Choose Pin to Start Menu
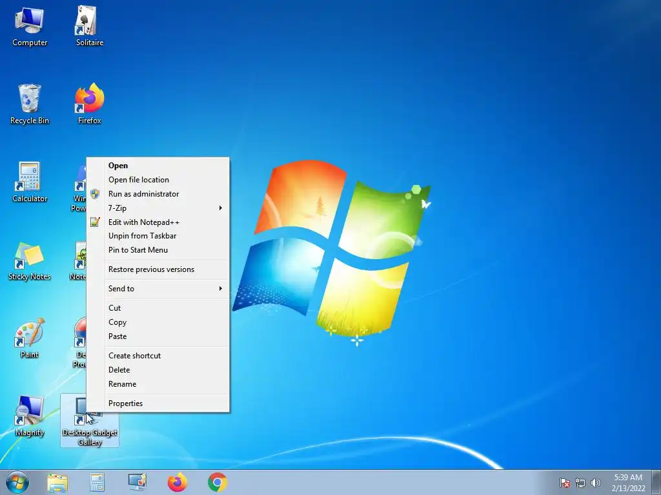This screenshot has width=661, height=495. pyautogui.click(x=159, y=250)
